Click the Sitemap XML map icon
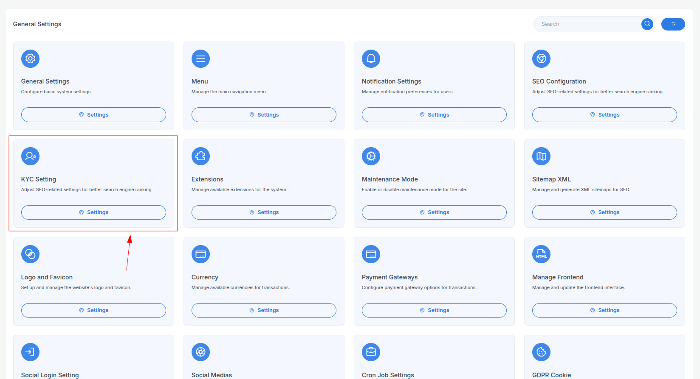 (541, 156)
